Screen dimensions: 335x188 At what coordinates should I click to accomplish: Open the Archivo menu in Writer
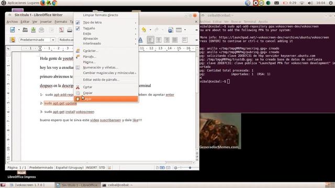(12, 22)
